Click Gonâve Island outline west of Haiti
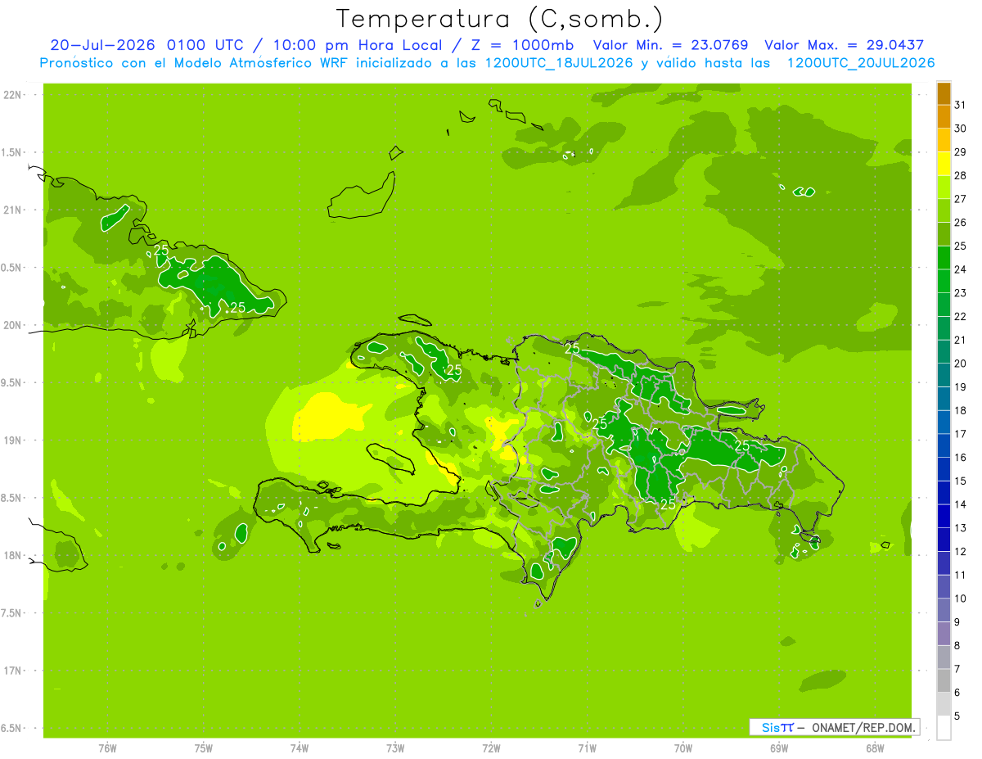This screenshot has width=982, height=759. (x=392, y=458)
